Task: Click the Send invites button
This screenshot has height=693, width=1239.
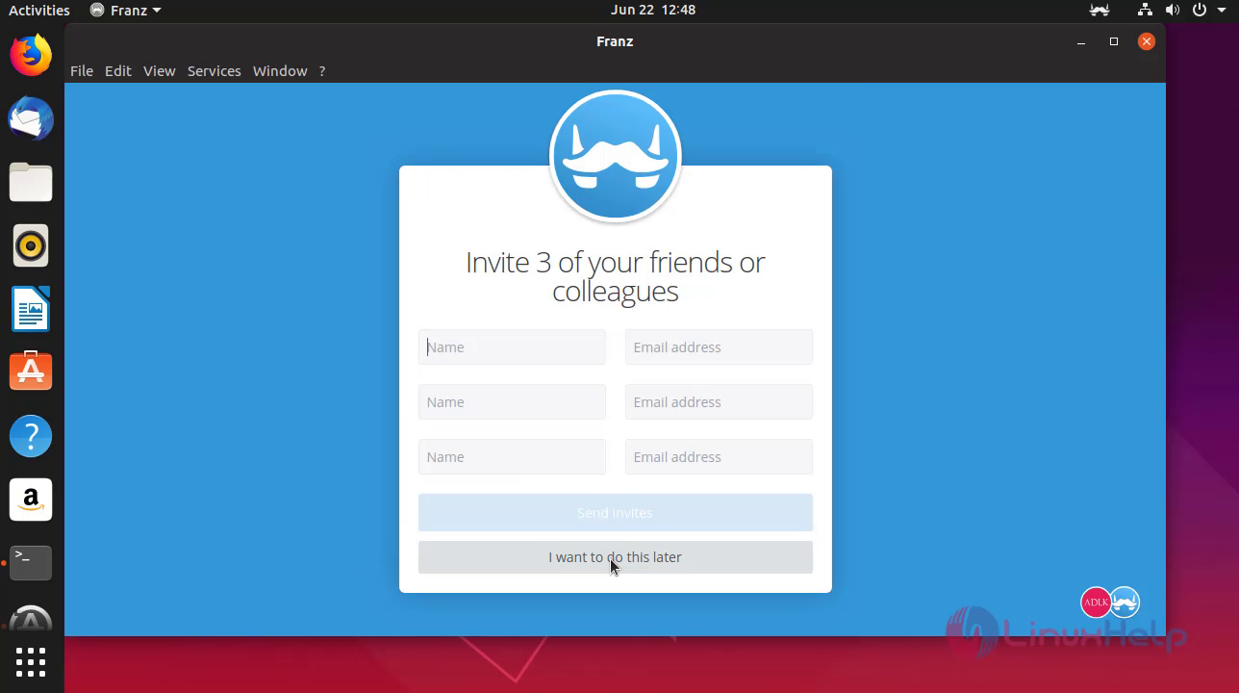Action: 616,513
